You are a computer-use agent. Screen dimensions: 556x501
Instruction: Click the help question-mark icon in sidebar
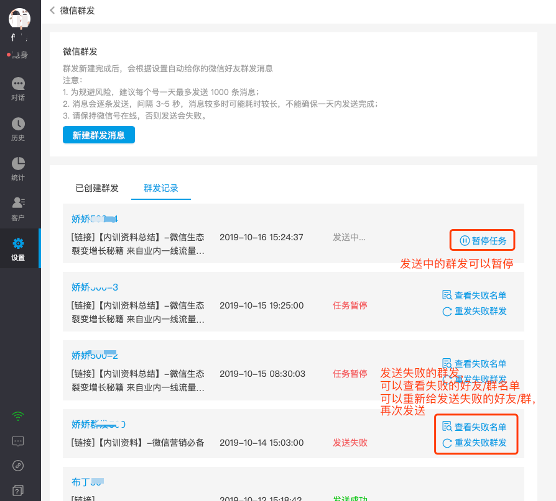18,490
